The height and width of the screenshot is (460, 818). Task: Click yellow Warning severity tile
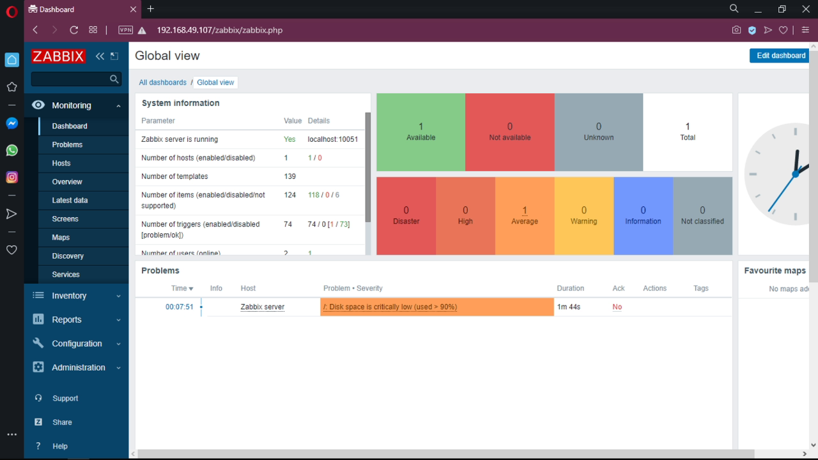(584, 216)
